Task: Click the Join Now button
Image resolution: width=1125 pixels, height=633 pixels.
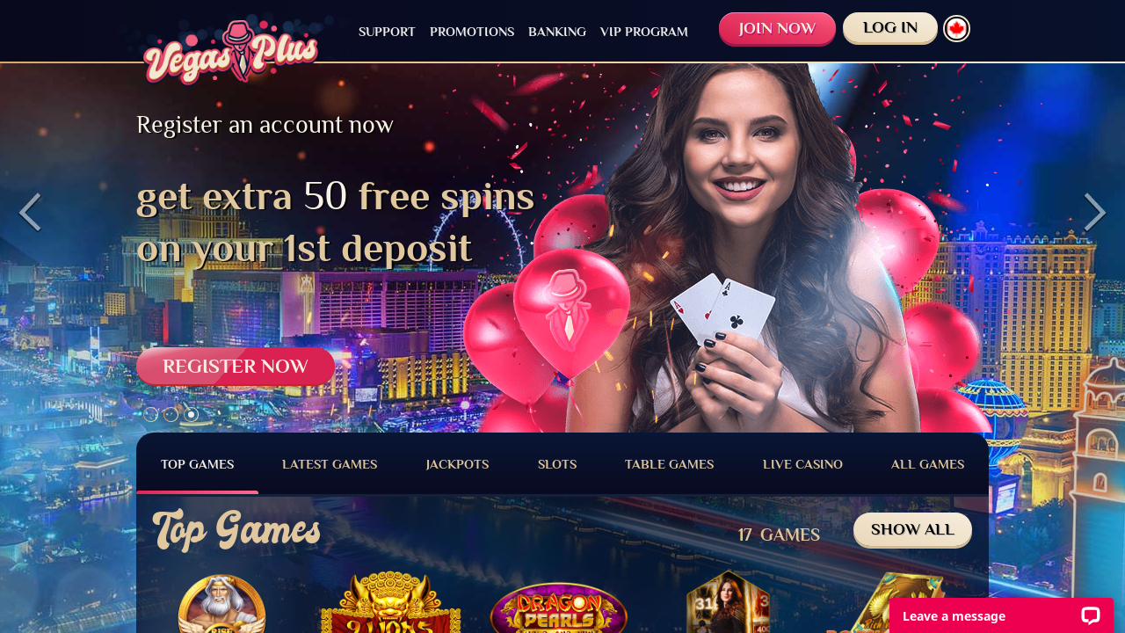Action: coord(777,29)
